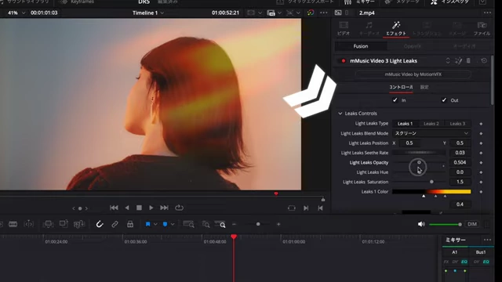
Task: Toggle timeline position lock icon
Action: [x=130, y=225]
